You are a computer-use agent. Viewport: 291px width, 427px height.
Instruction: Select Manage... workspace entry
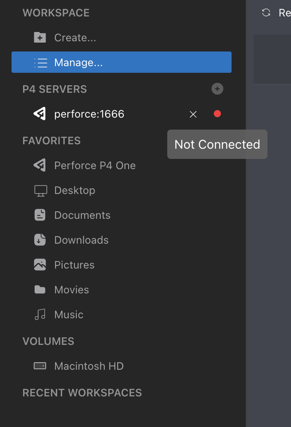click(x=122, y=62)
